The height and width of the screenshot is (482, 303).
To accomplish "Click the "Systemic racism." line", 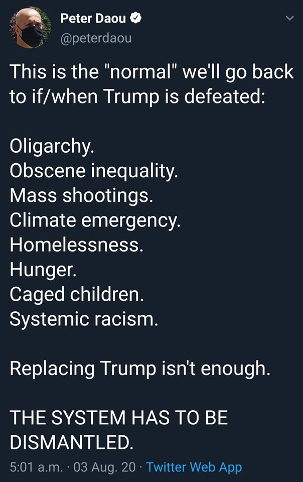I will pyautogui.click(x=84, y=319).
